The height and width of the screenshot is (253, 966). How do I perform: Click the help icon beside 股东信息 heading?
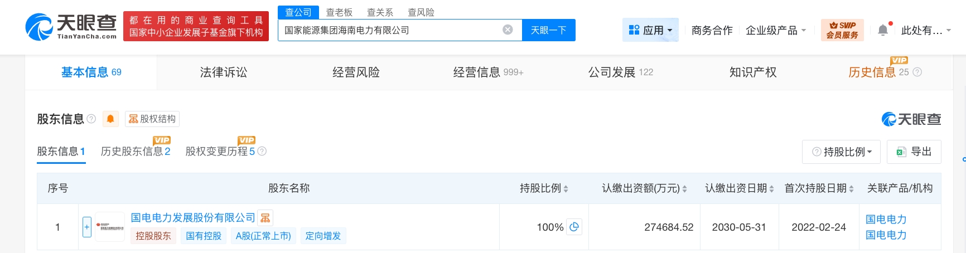coord(91,119)
